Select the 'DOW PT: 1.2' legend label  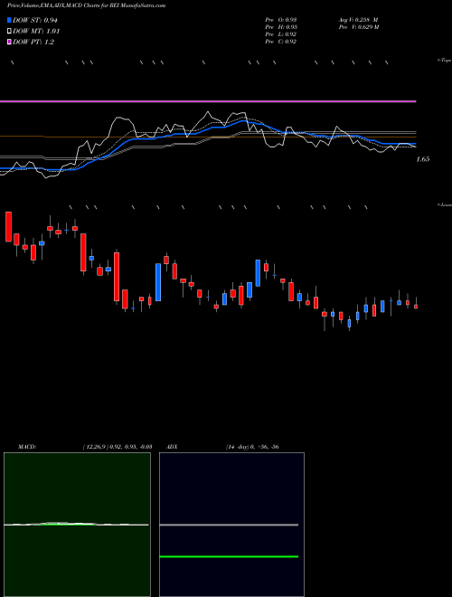coord(33,42)
